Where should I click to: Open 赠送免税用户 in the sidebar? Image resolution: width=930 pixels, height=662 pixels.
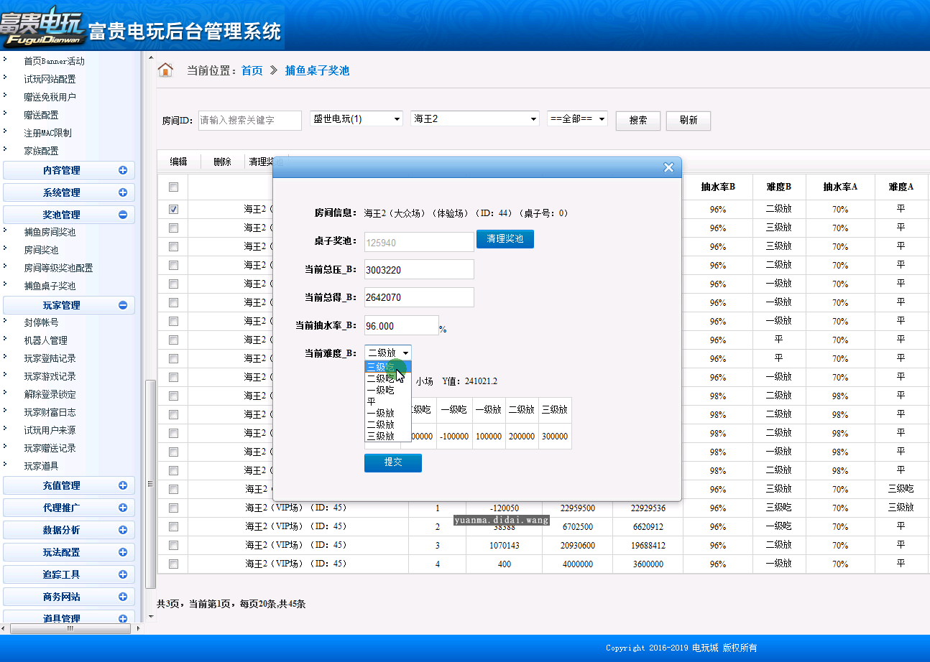pyautogui.click(x=50, y=97)
